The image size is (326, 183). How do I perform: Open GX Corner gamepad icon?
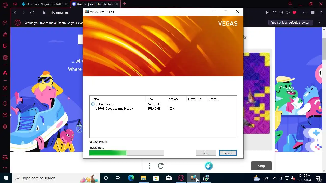(x=15, y=4)
